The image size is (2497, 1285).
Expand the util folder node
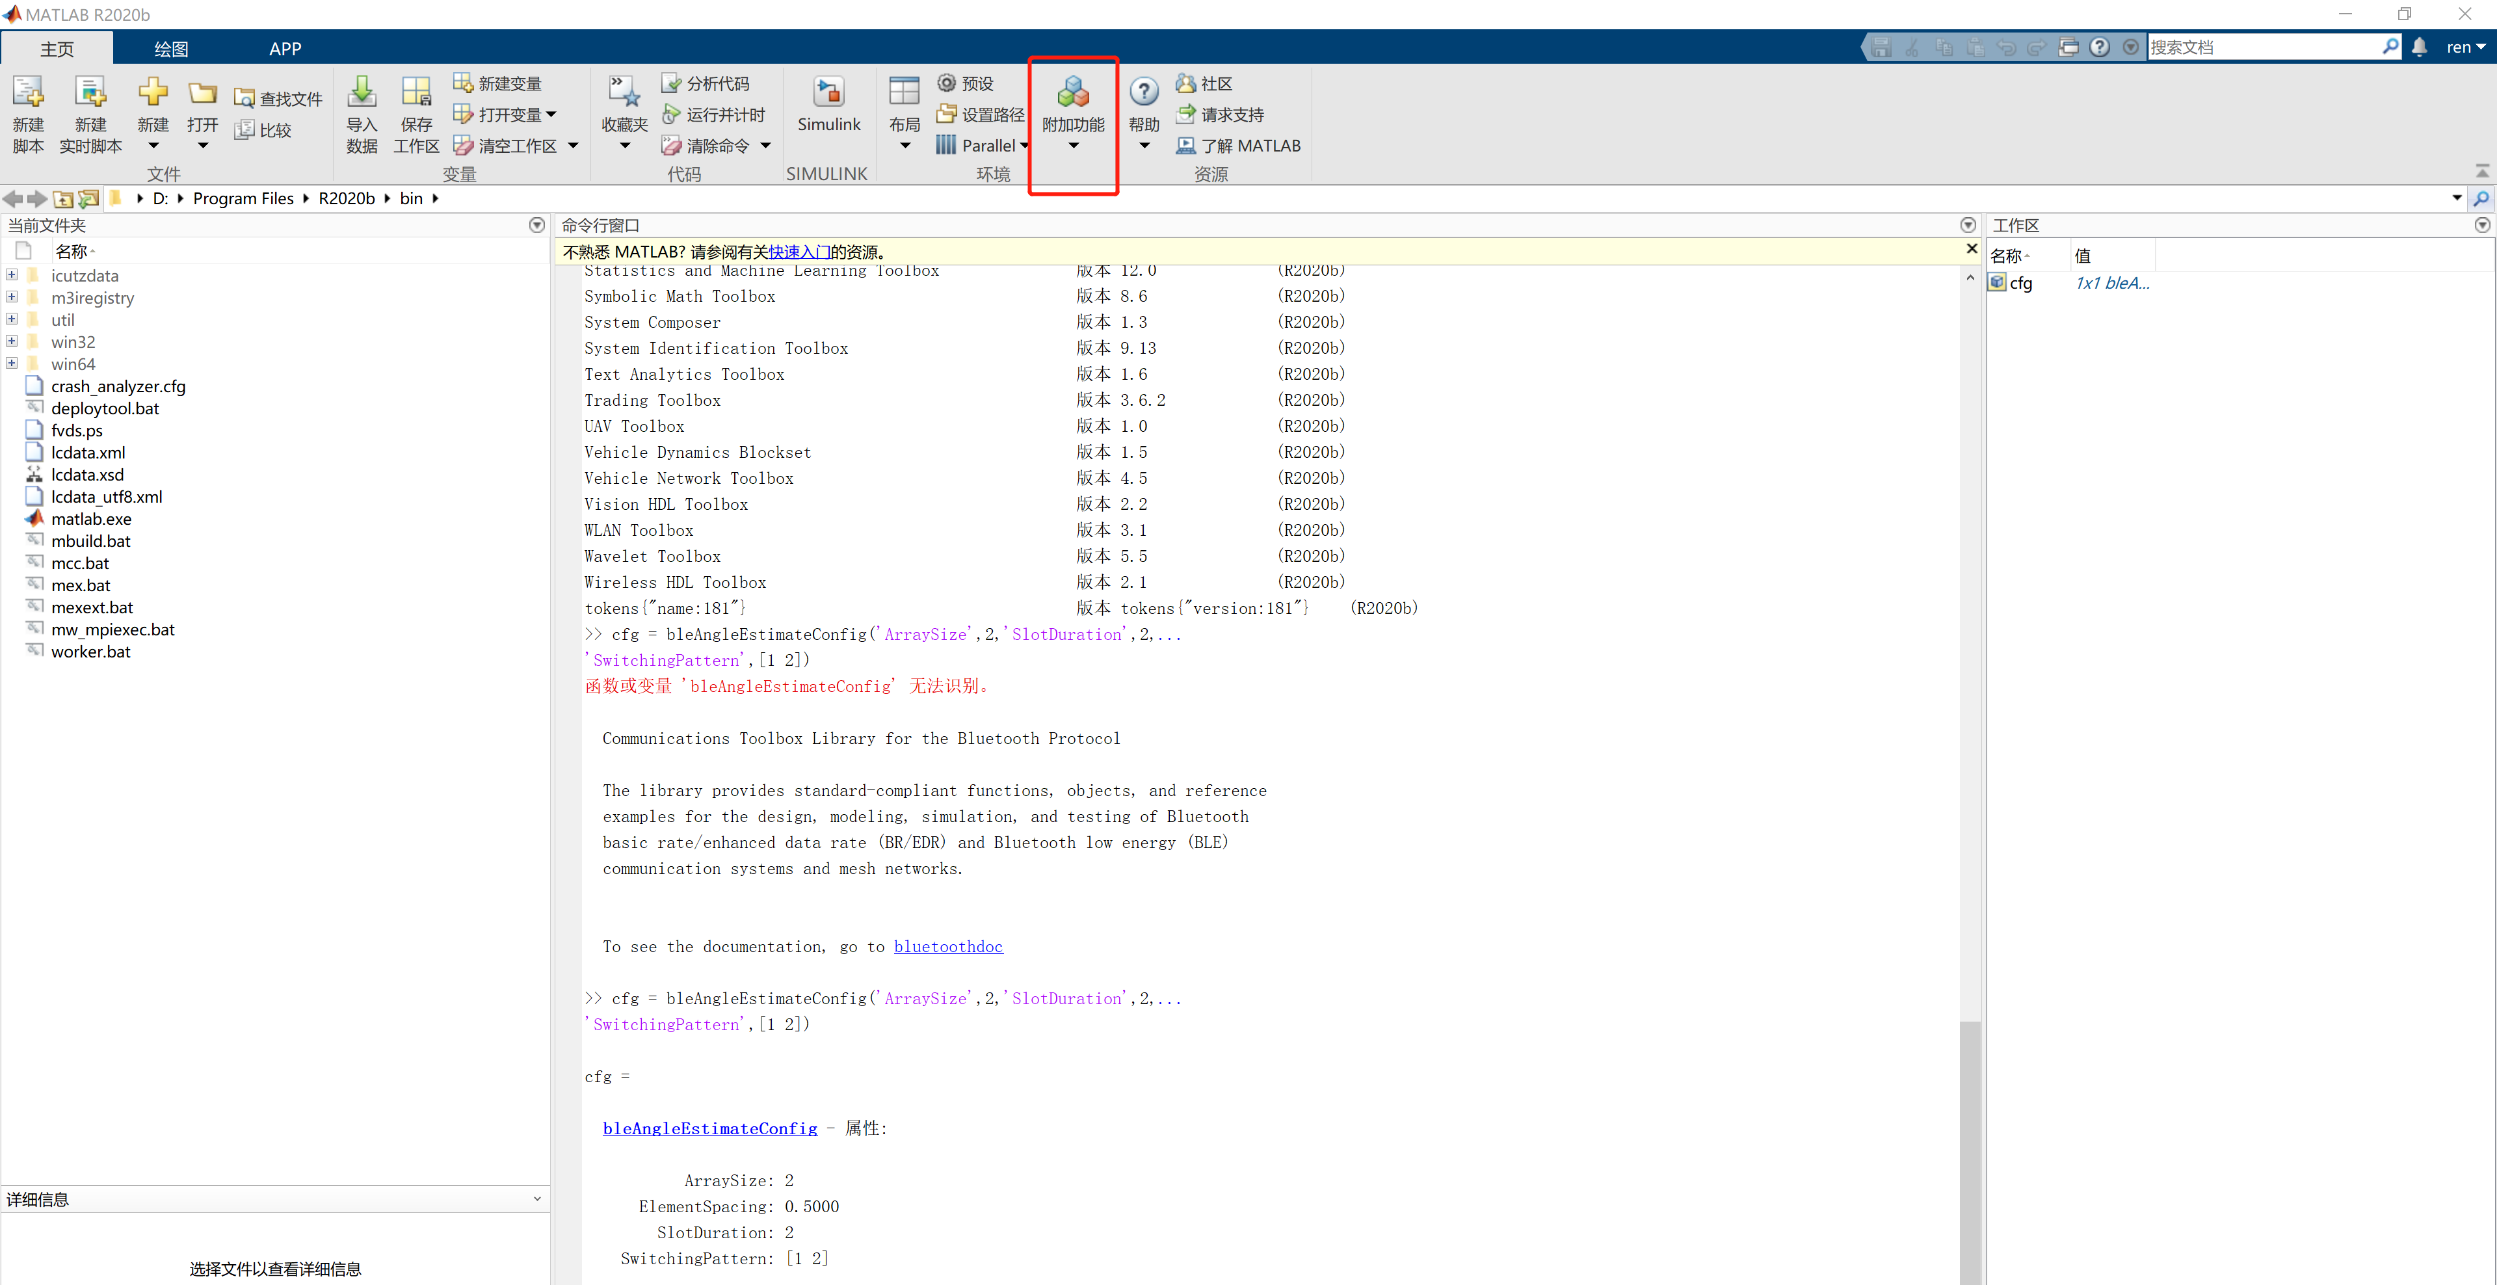[12, 319]
